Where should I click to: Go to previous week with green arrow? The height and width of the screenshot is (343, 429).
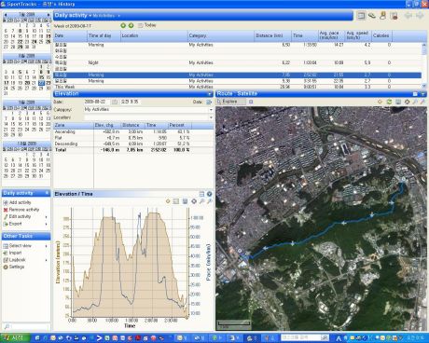[x=123, y=25]
